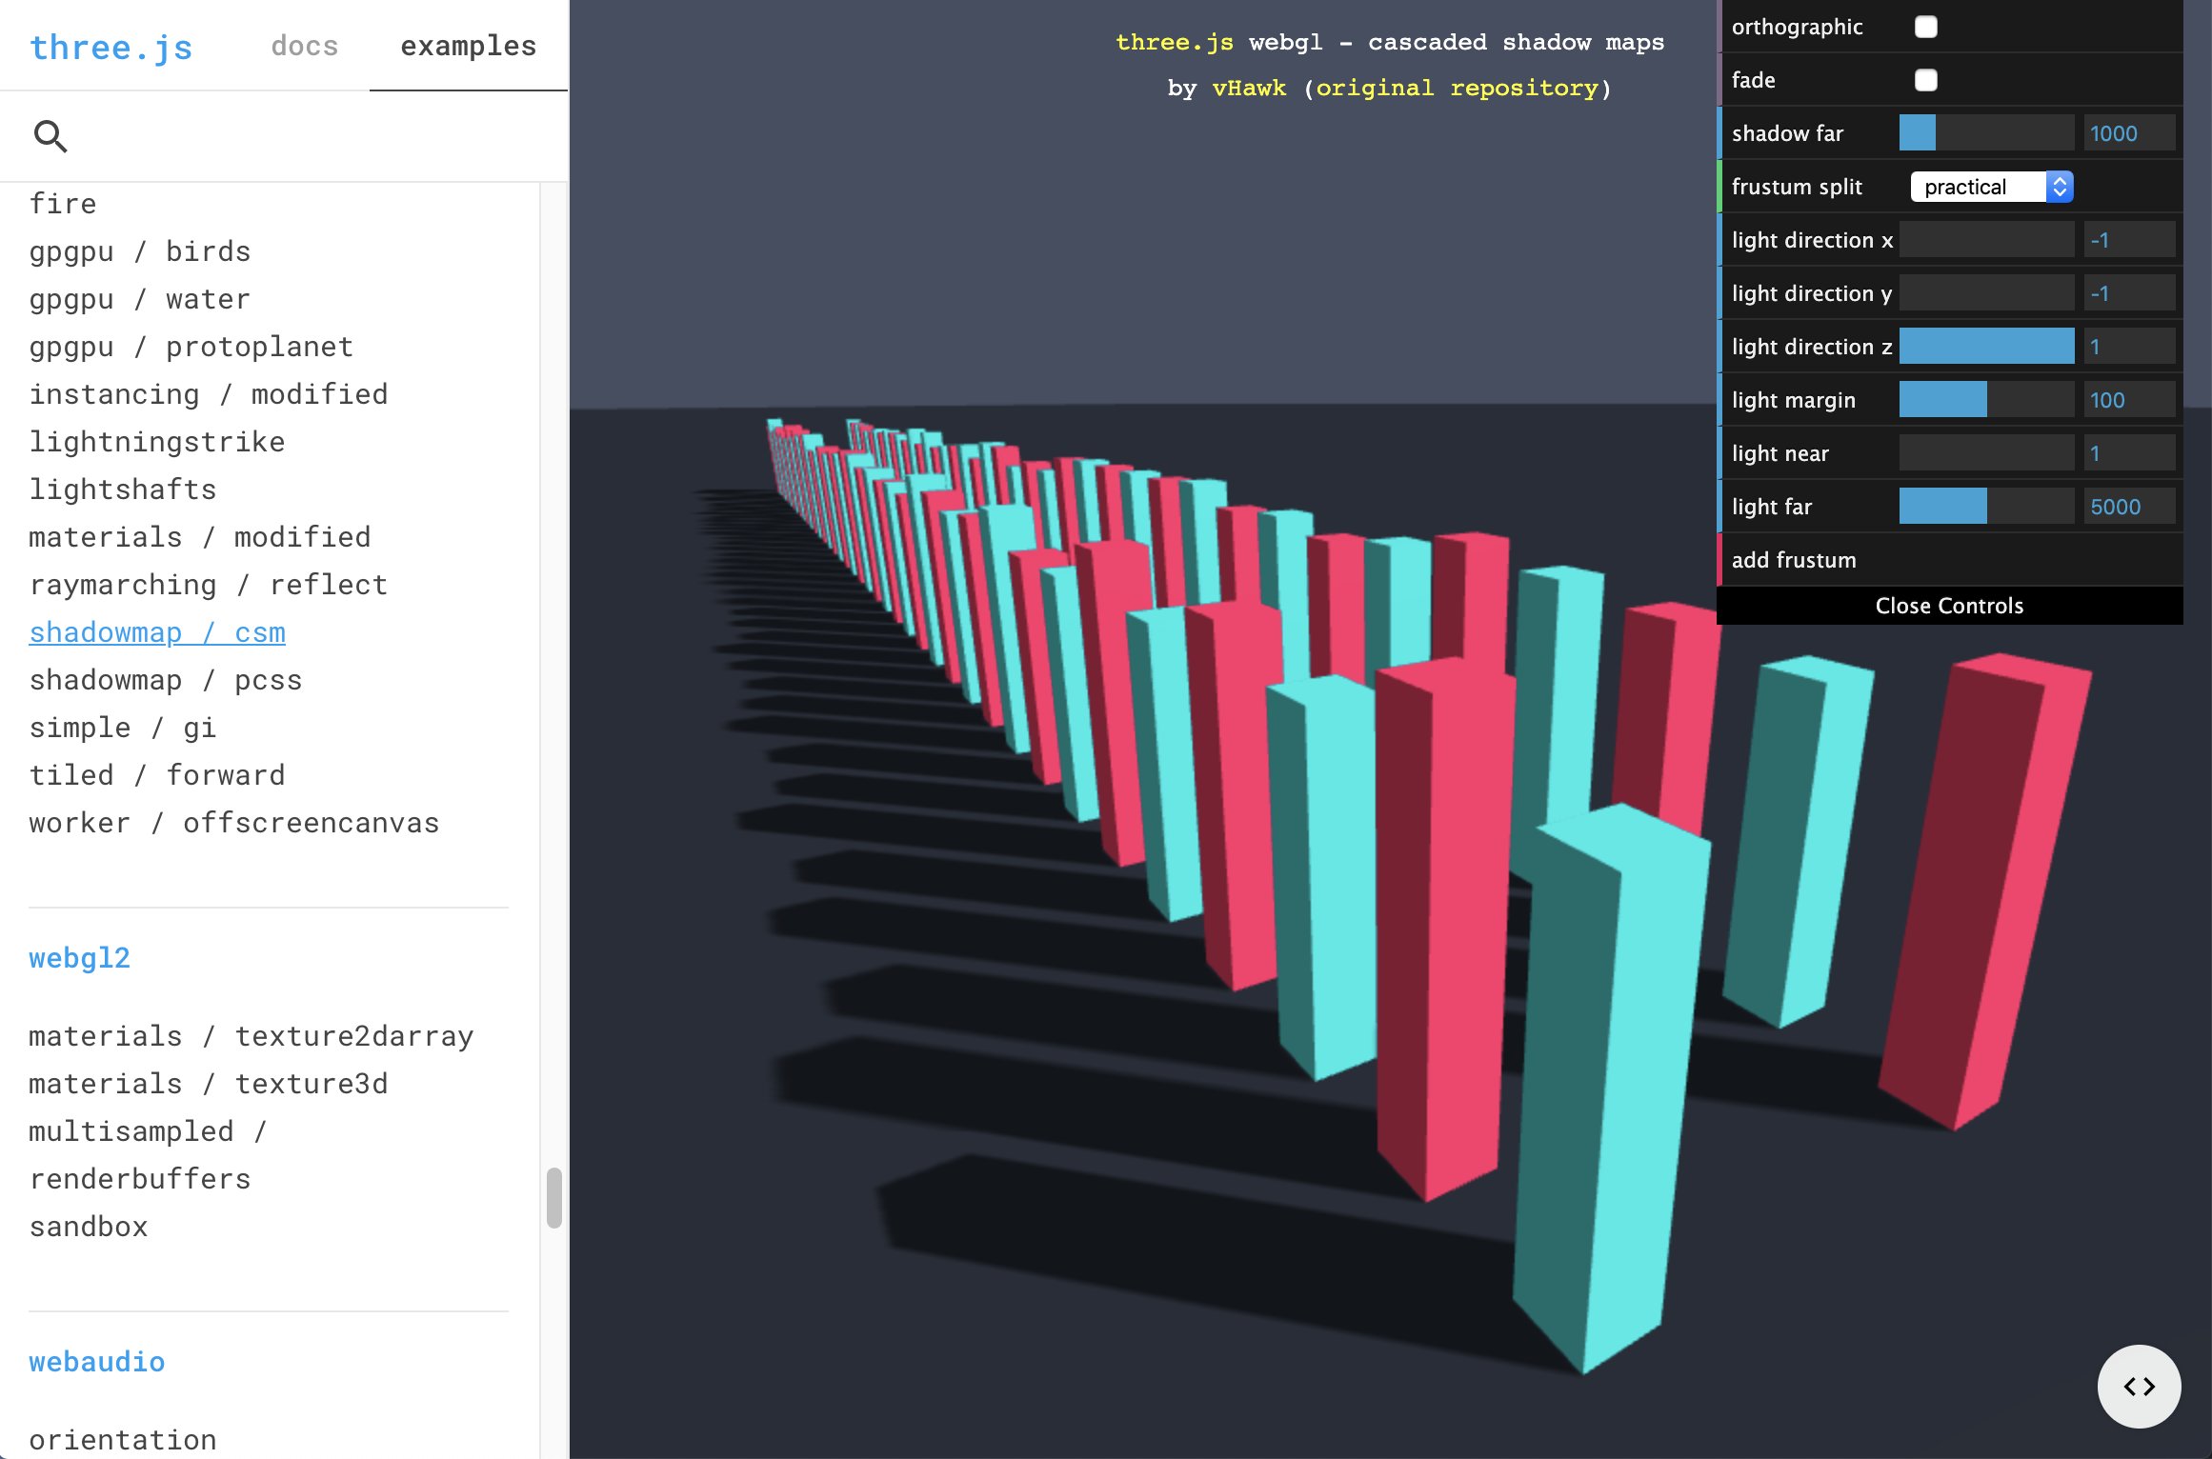2212x1459 pixels.
Task: Jump to the webgl2 section
Action: coord(80,958)
